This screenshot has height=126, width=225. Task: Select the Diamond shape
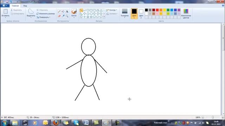tap(84, 14)
